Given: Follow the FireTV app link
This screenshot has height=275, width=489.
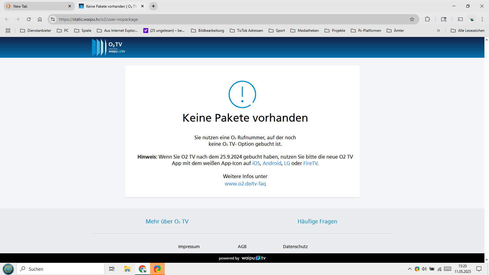Looking at the screenshot, I should tap(311, 163).
